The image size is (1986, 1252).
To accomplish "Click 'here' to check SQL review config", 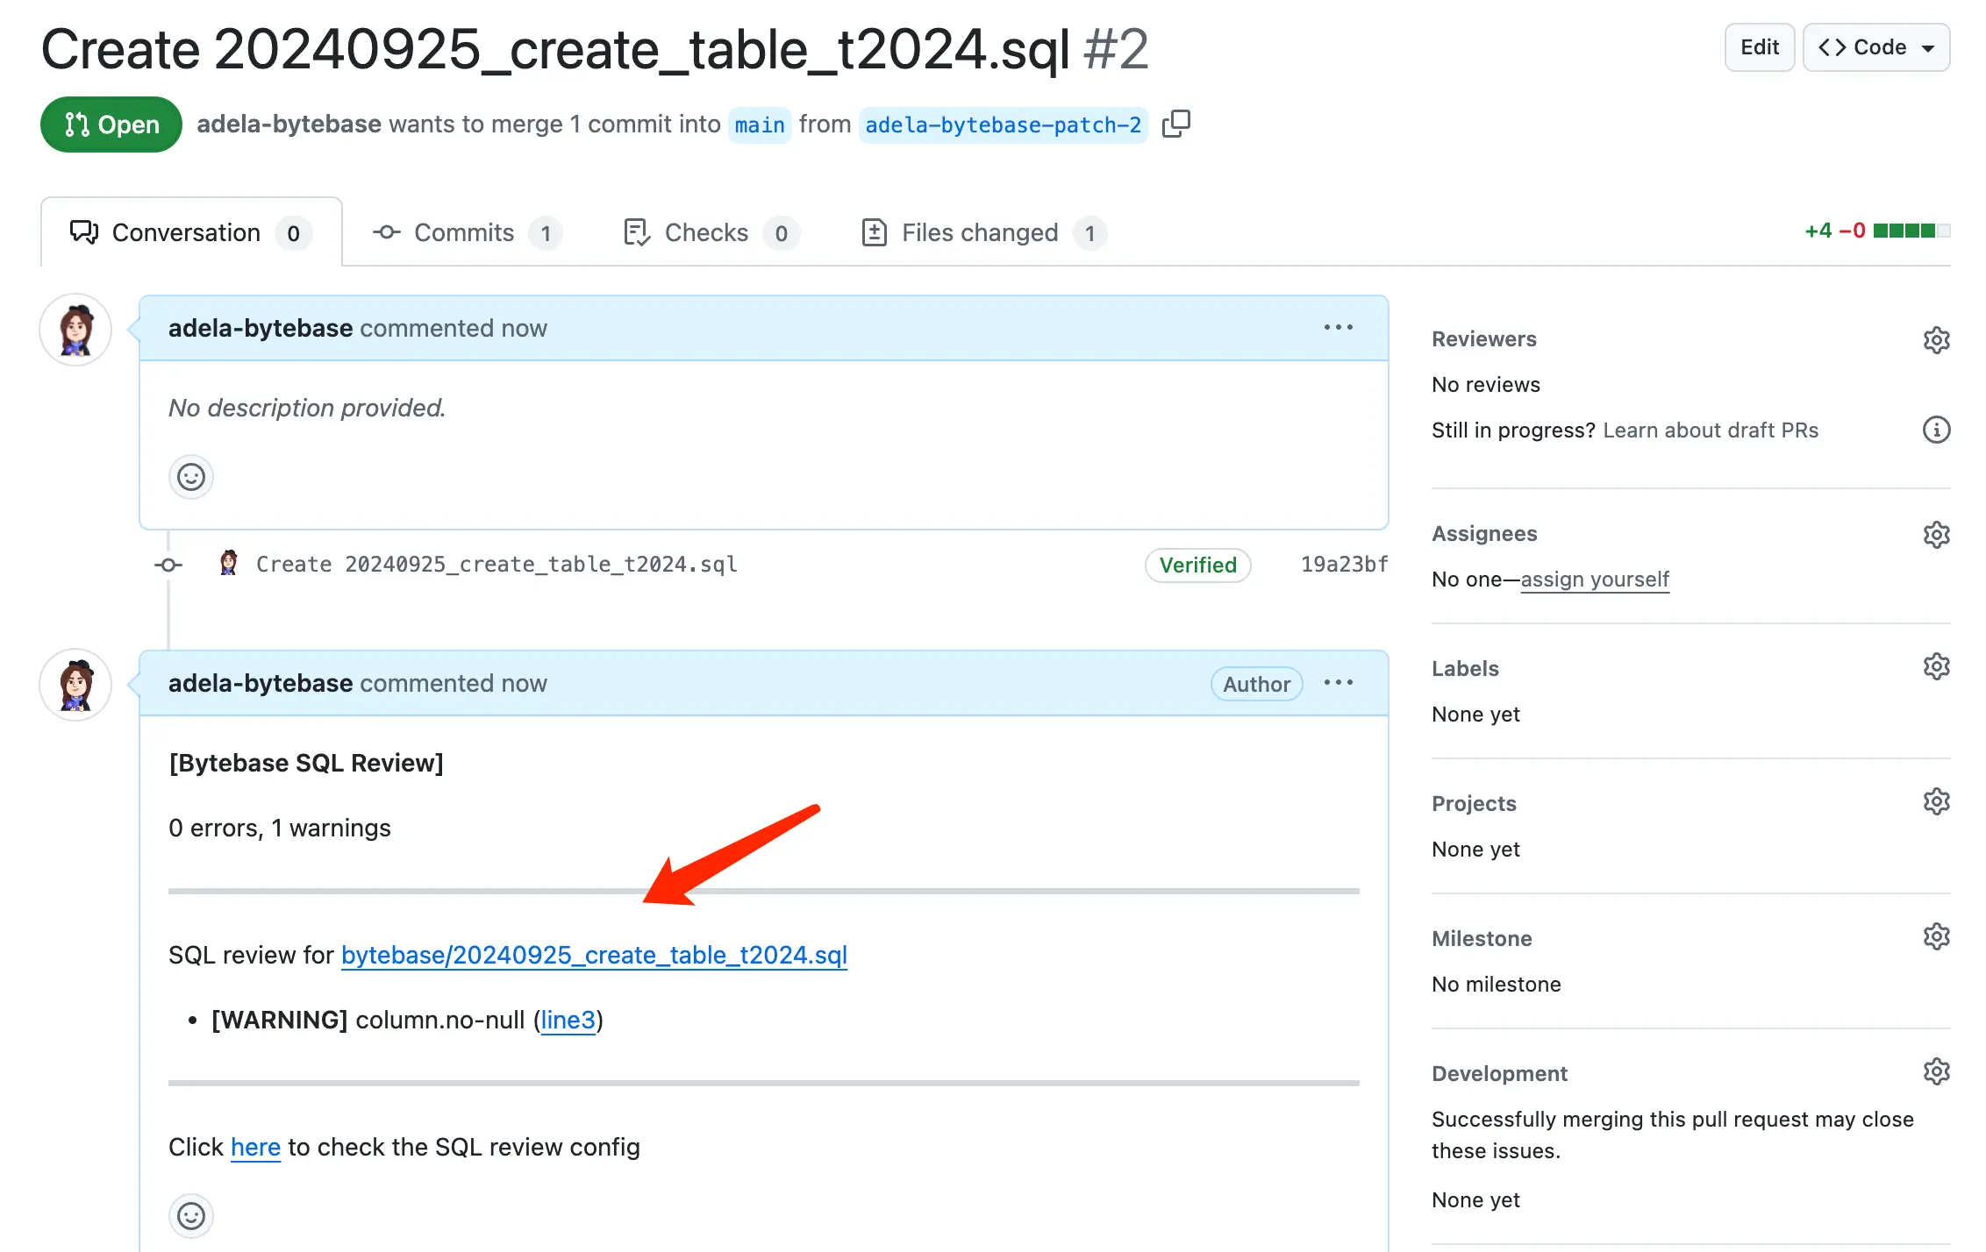I will click(x=255, y=1147).
